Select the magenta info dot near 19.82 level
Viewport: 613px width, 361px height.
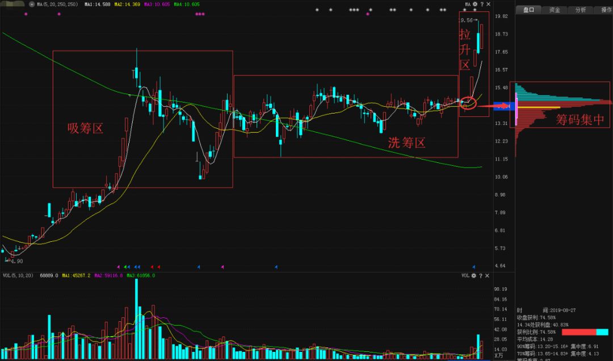368,14
